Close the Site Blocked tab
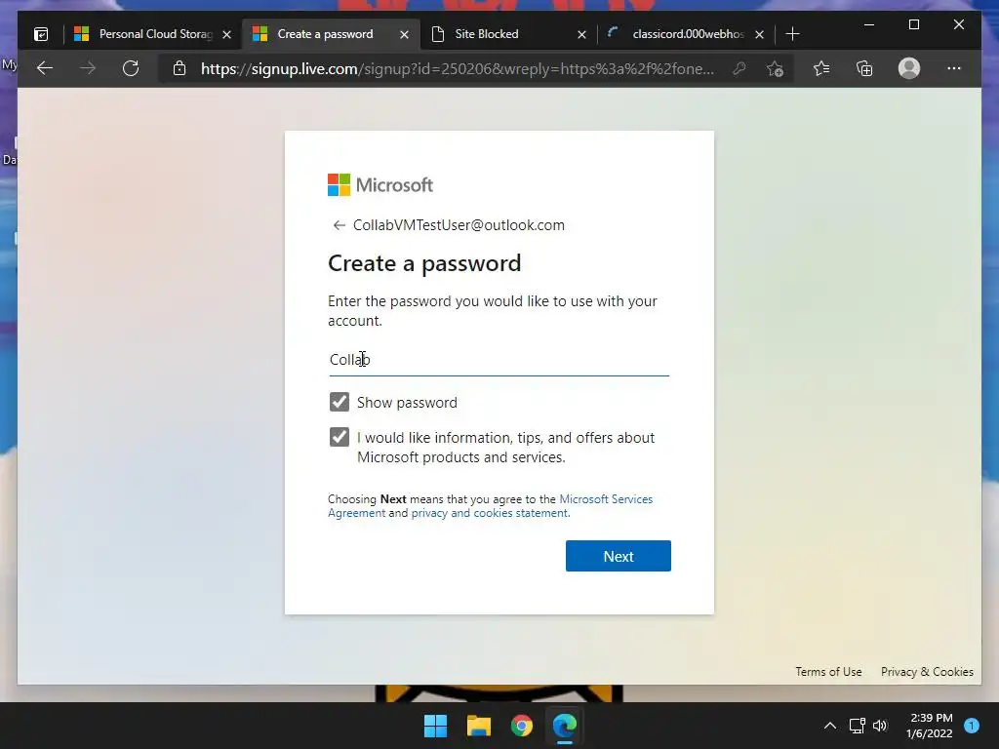 pyautogui.click(x=581, y=34)
